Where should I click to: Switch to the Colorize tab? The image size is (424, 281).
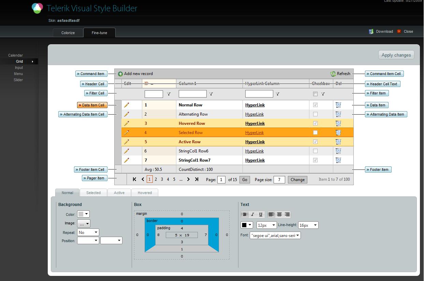click(x=68, y=33)
